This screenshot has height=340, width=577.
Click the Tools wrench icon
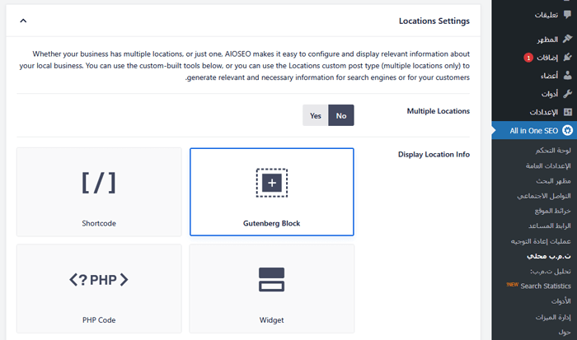coord(568,94)
